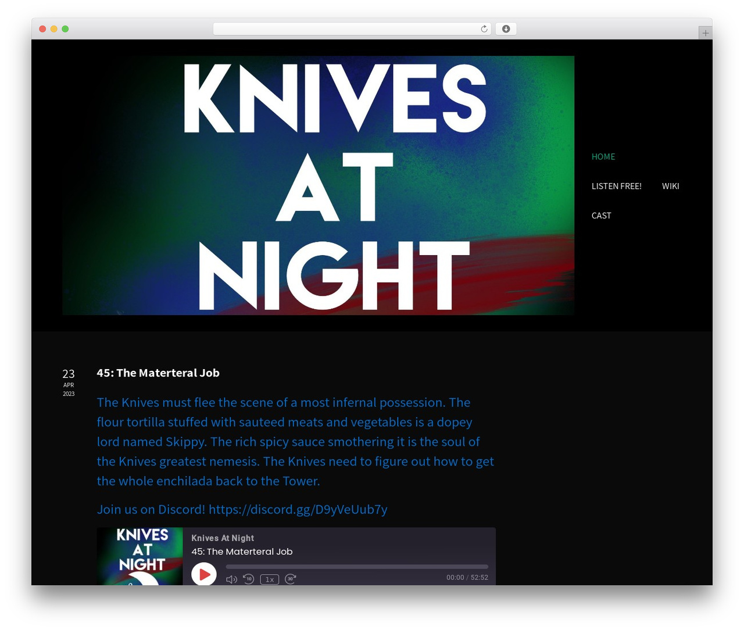Screen dimensions: 744x630
Task: Click the browser download arrow icon
Action: pos(506,29)
